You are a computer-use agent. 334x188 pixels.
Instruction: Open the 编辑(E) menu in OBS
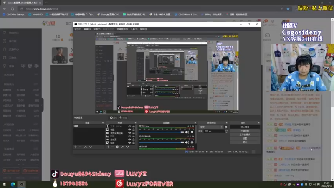pos(87,29)
